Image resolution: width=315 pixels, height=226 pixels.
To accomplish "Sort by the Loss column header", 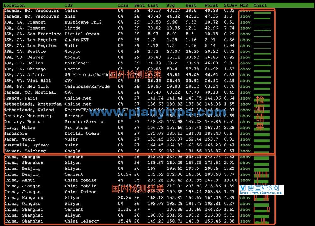I will 123,5.
